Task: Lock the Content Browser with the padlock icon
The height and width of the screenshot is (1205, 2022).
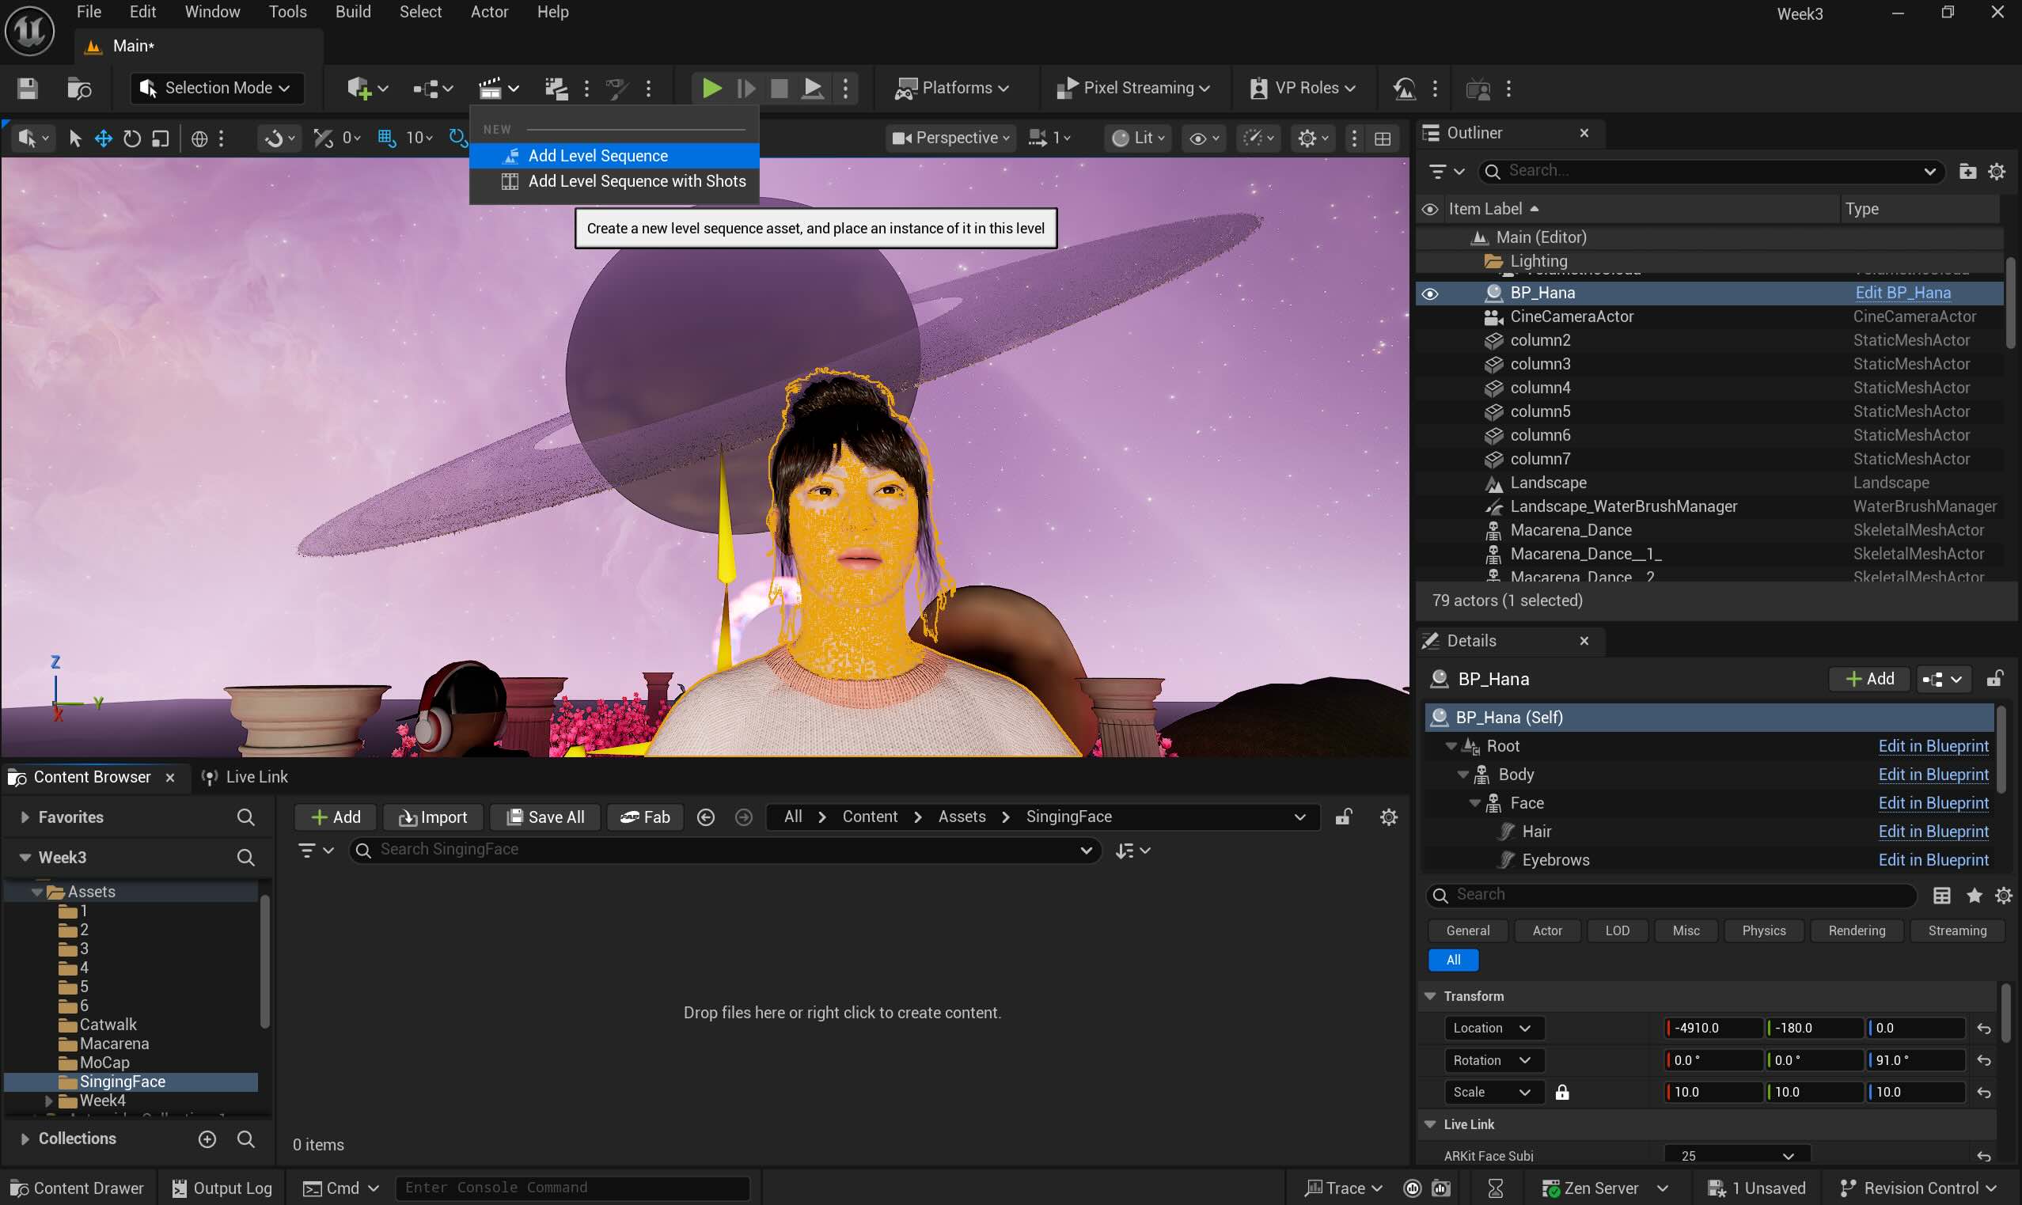Action: click(x=1344, y=817)
